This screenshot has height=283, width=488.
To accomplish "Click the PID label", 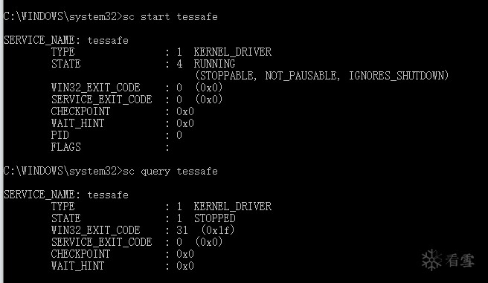I will point(60,135).
